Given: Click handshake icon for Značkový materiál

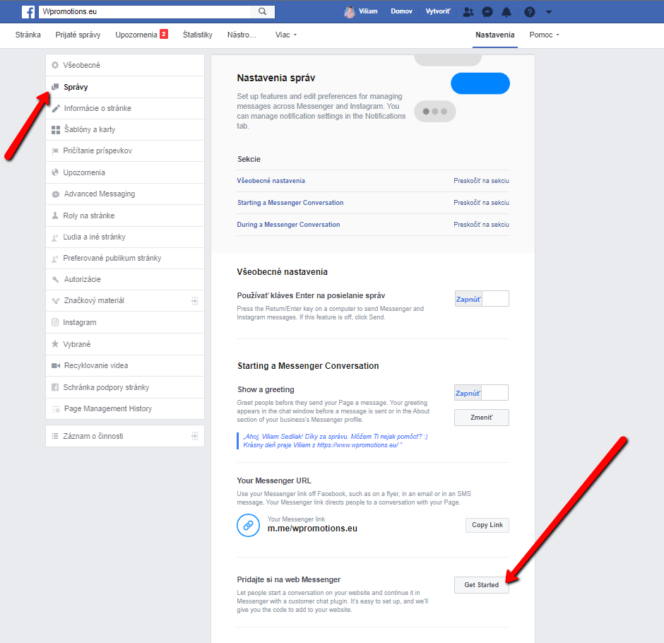Looking at the screenshot, I should pos(56,301).
